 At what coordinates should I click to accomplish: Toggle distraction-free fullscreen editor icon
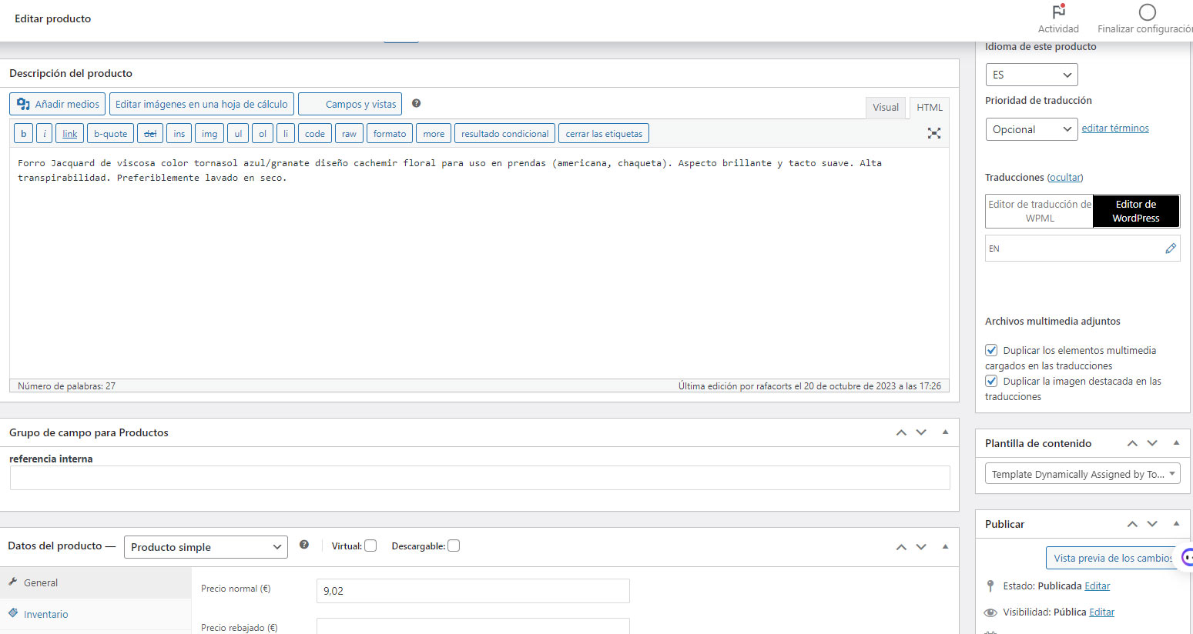933,133
